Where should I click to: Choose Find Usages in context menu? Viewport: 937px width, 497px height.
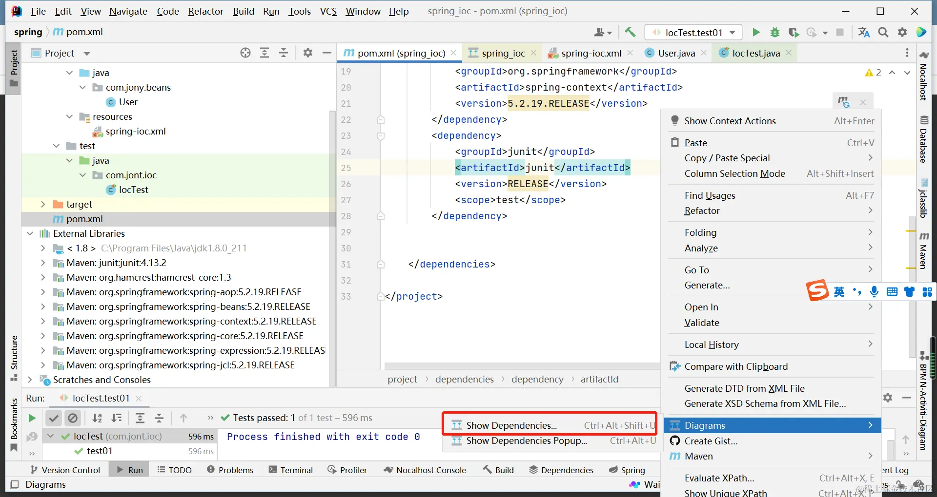click(x=773, y=195)
